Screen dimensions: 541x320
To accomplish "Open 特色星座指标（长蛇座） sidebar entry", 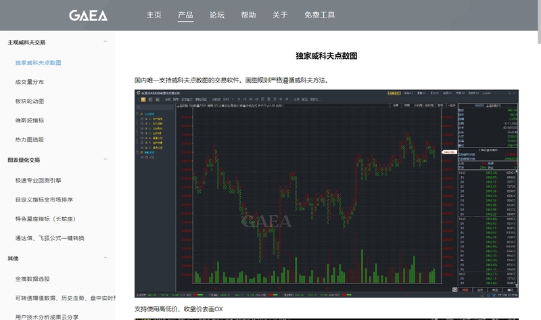I will 45,219.
